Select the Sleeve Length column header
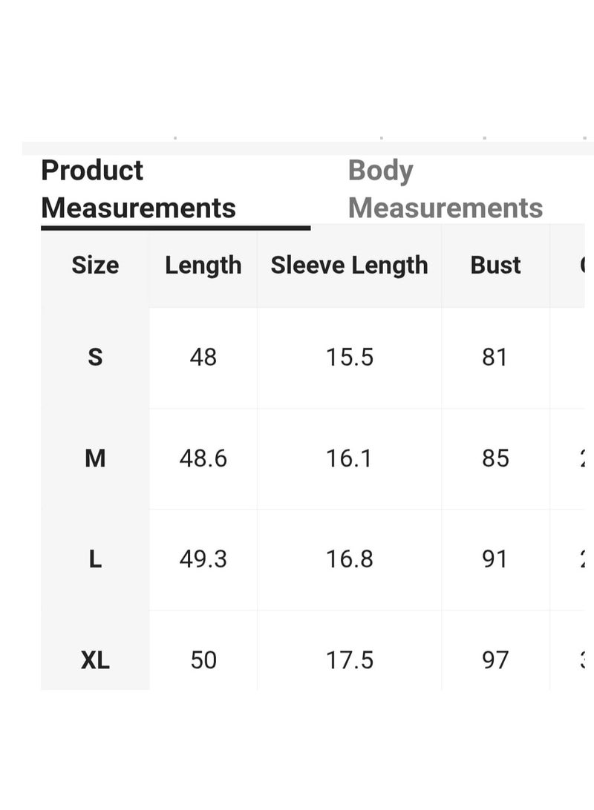The width and height of the screenshot is (594, 810). [350, 266]
